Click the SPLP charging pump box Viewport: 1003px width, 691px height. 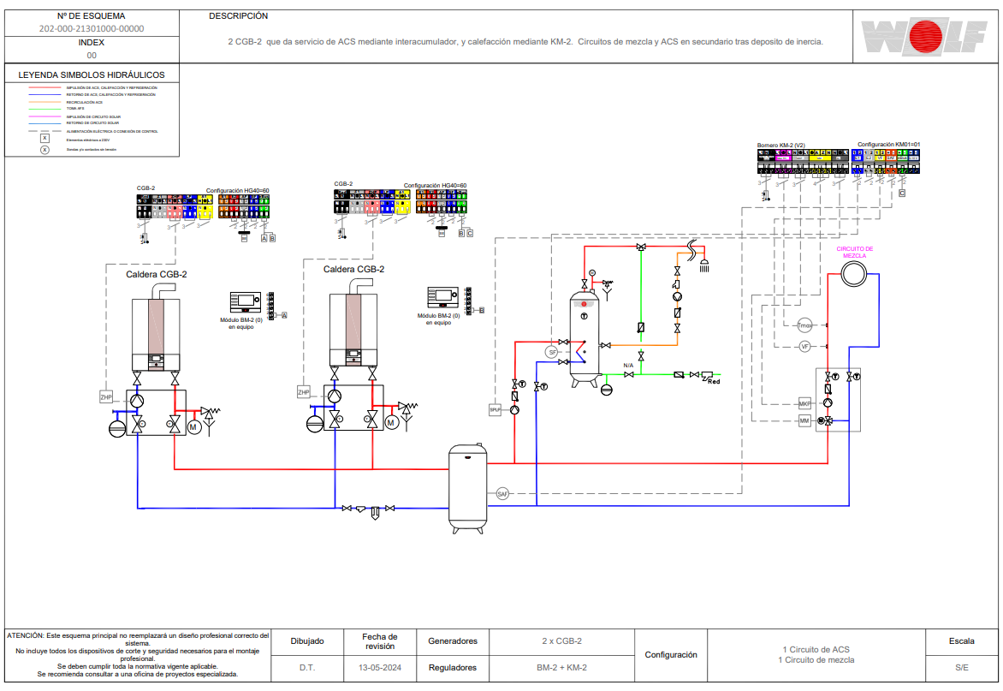click(496, 409)
